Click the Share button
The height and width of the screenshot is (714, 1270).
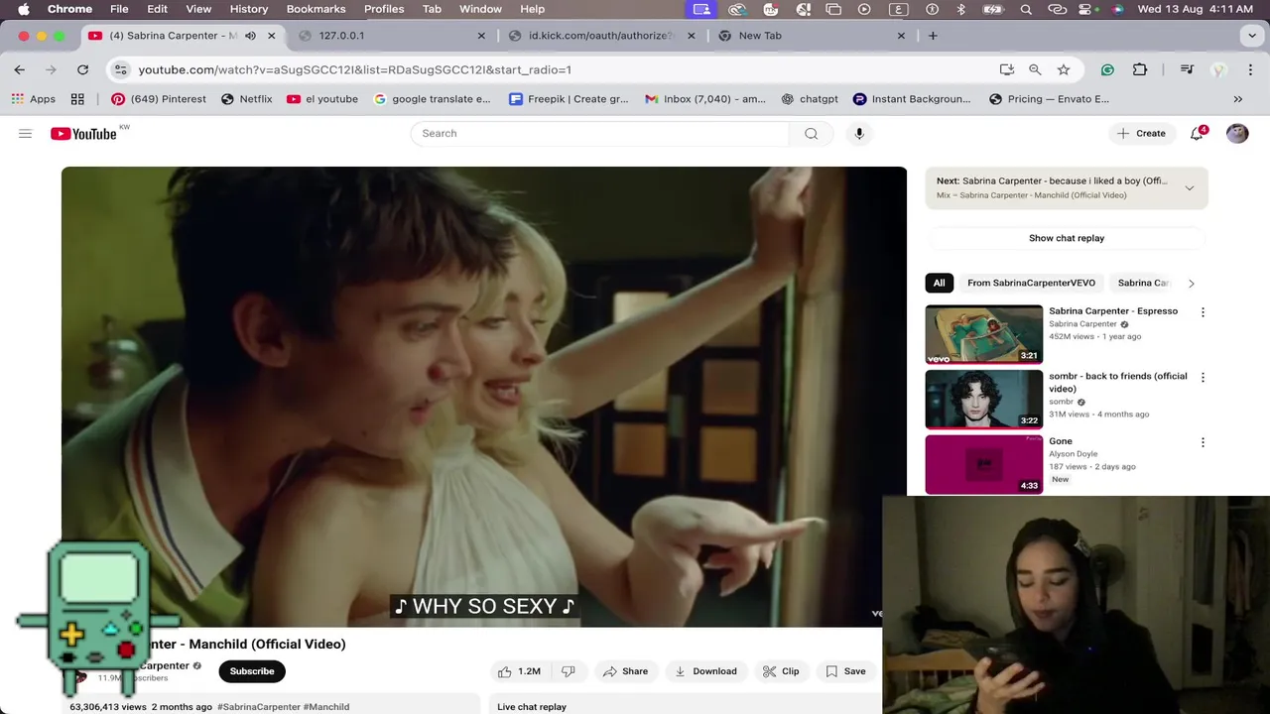coord(625,671)
